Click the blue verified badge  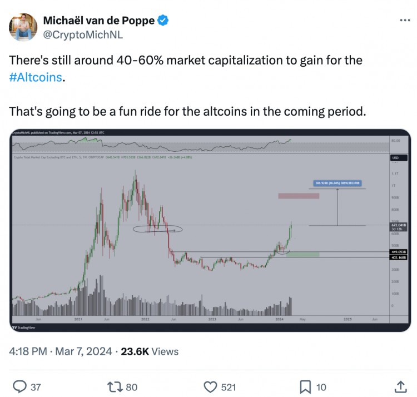coord(162,21)
